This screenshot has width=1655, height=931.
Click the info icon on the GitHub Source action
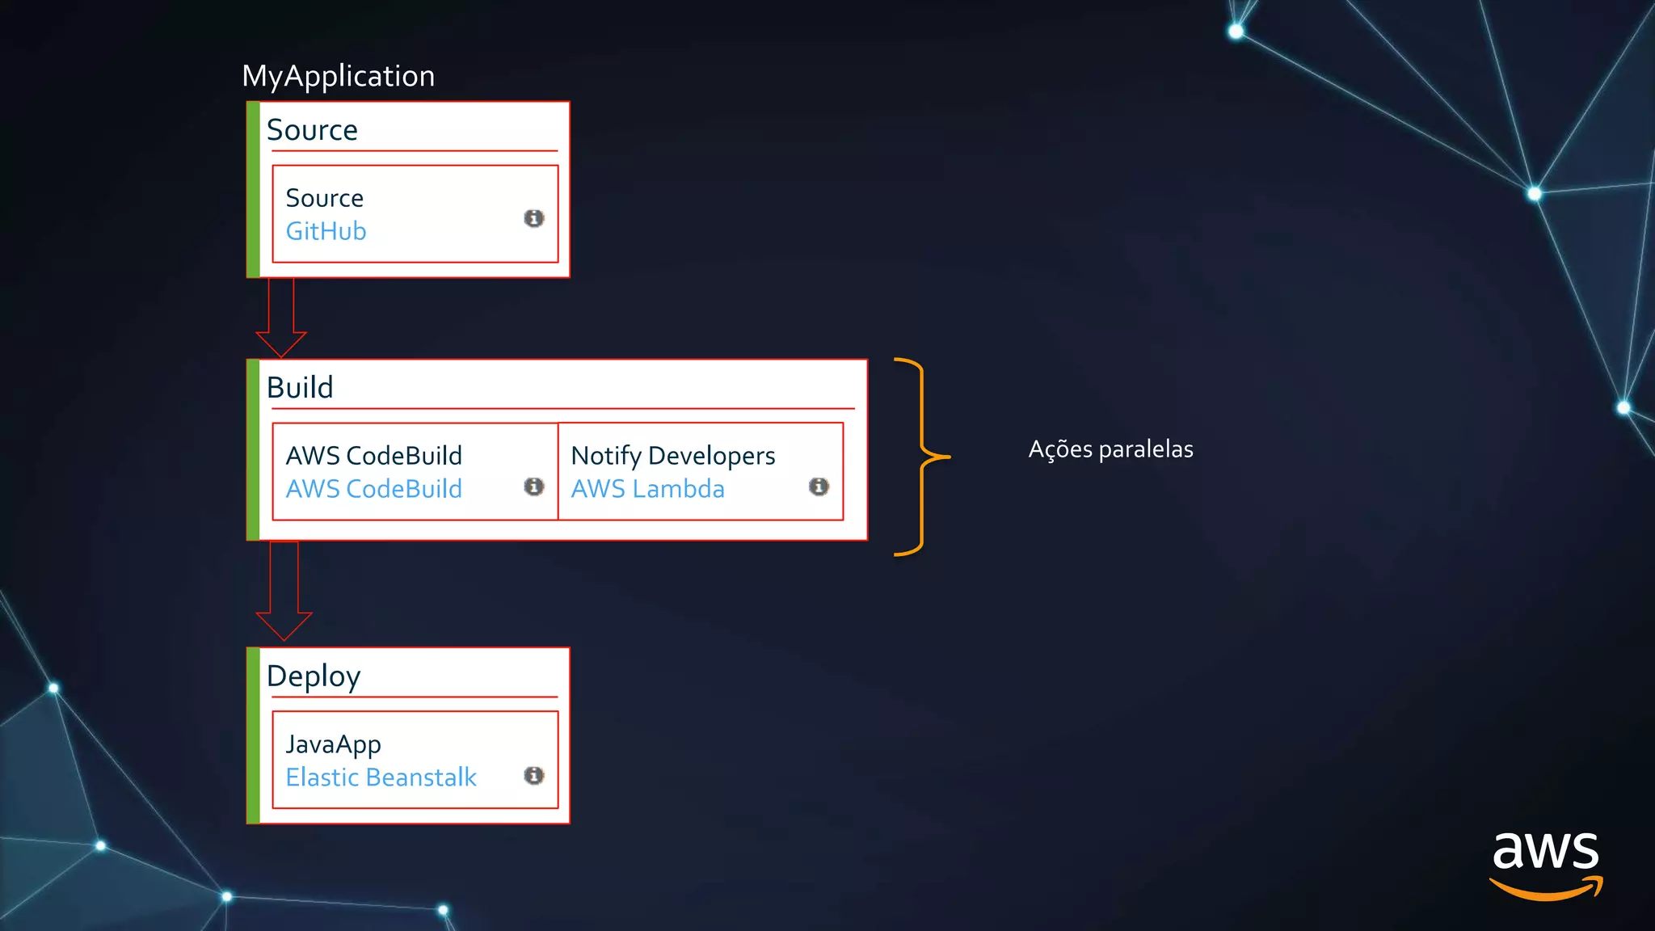tap(533, 218)
